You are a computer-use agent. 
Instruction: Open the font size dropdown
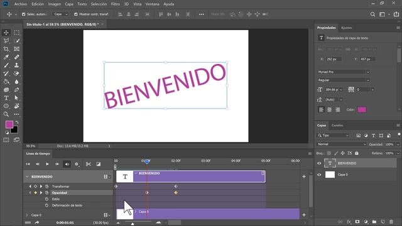click(341, 90)
